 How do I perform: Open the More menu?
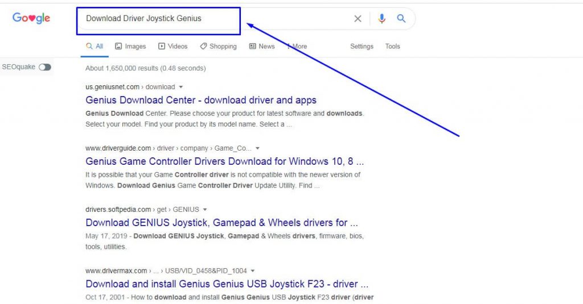(x=297, y=47)
